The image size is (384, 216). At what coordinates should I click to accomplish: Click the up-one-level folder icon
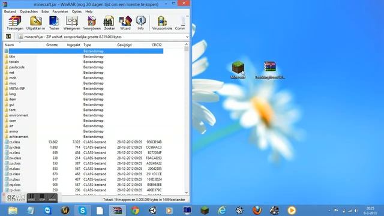tap(8, 37)
